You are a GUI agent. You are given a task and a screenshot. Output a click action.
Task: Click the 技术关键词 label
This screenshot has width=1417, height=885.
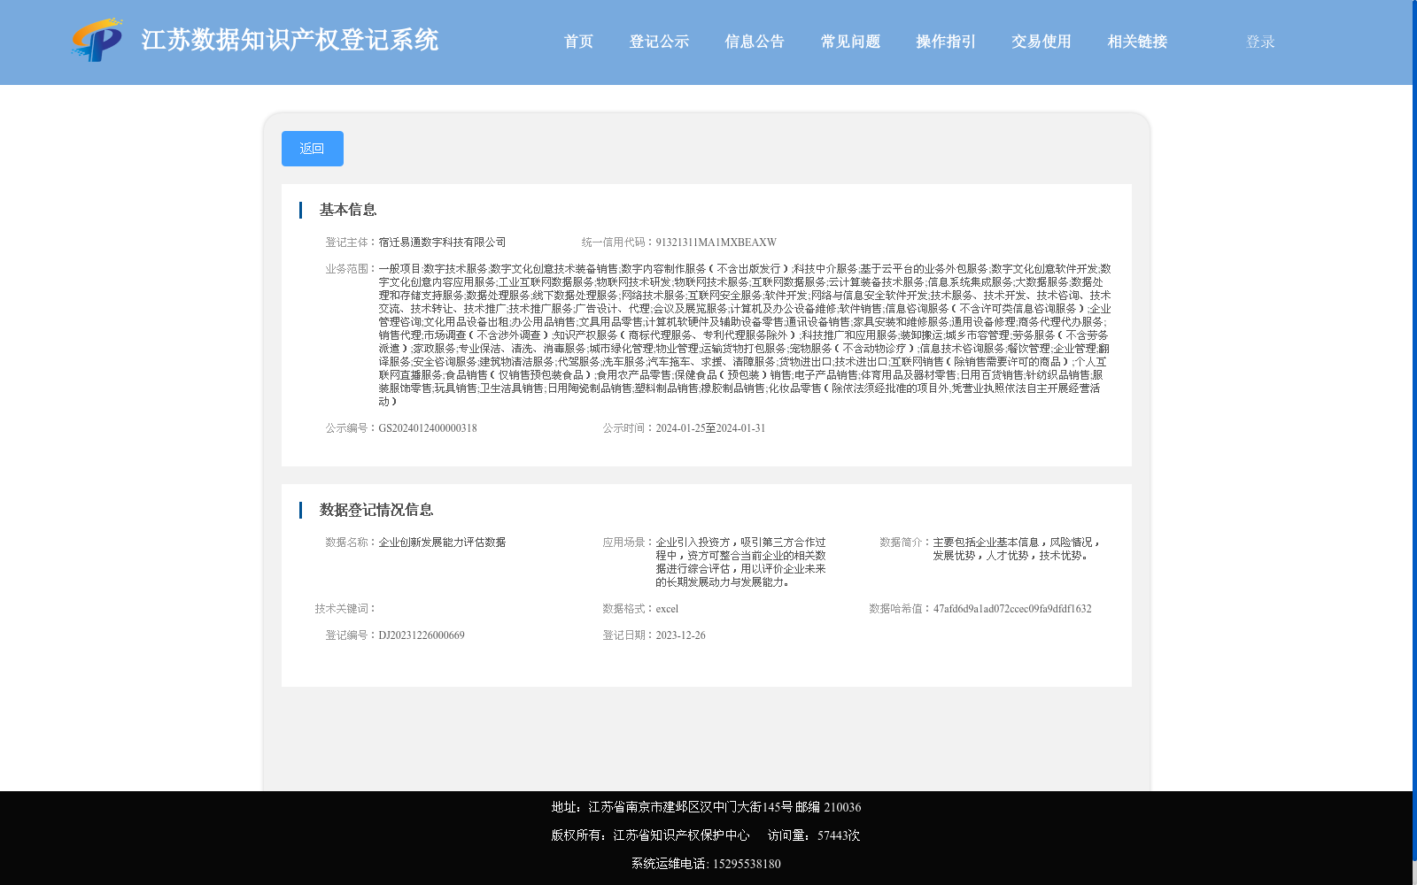click(345, 609)
